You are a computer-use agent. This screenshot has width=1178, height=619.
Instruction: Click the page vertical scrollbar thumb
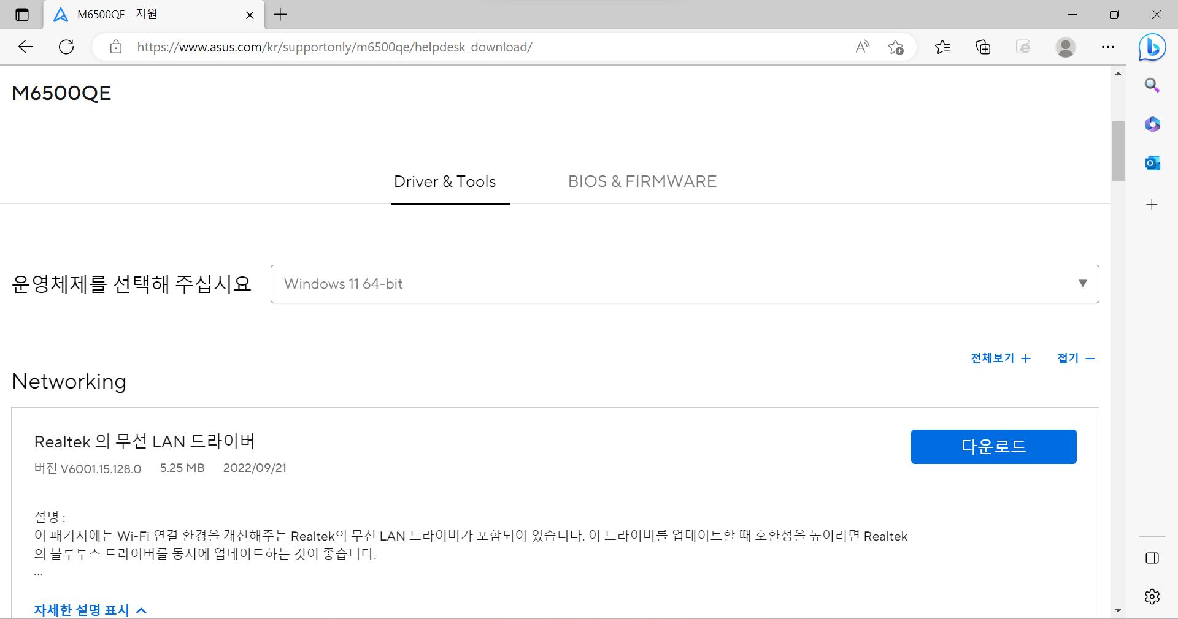click(1118, 151)
